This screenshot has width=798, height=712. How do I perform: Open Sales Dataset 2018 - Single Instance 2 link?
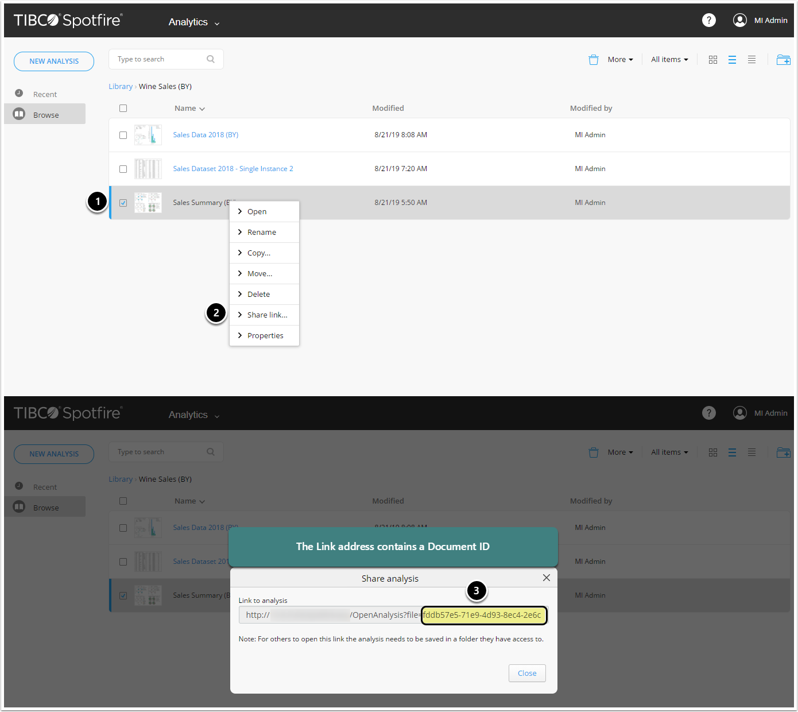[x=233, y=169]
